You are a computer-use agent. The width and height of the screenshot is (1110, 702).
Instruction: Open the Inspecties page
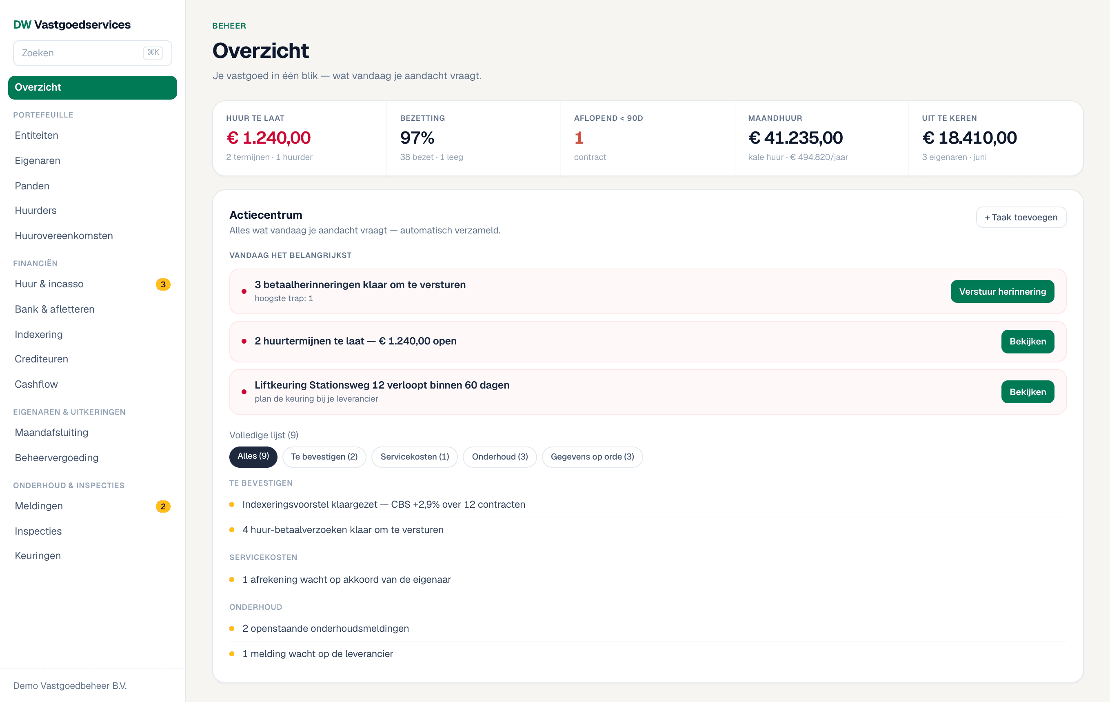point(92,531)
